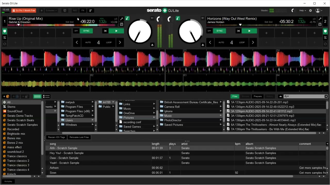Select deck 1 cue points tab icon

pos(5,31)
